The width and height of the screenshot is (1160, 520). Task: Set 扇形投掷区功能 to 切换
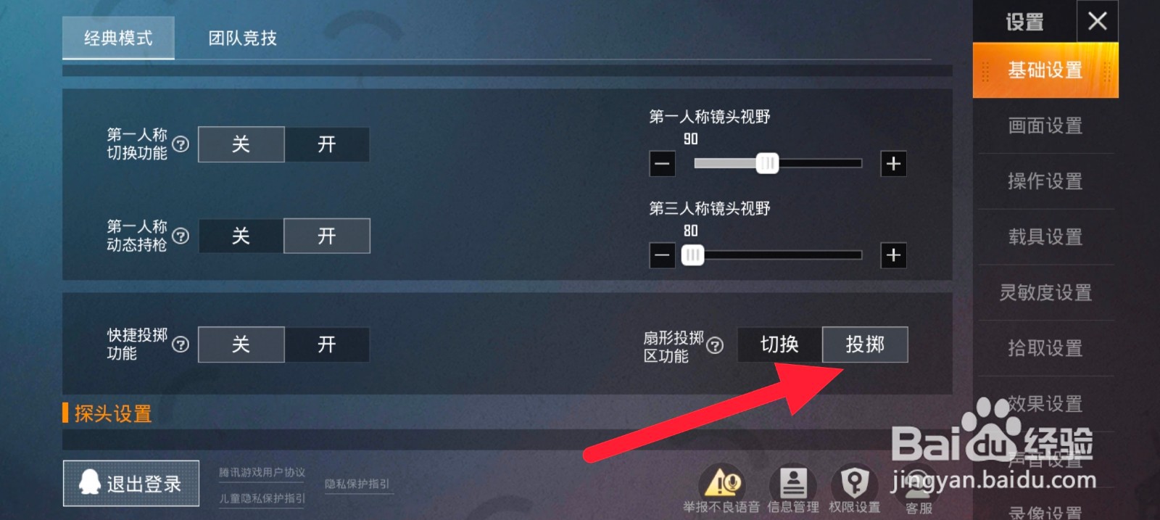pyautogui.click(x=779, y=344)
